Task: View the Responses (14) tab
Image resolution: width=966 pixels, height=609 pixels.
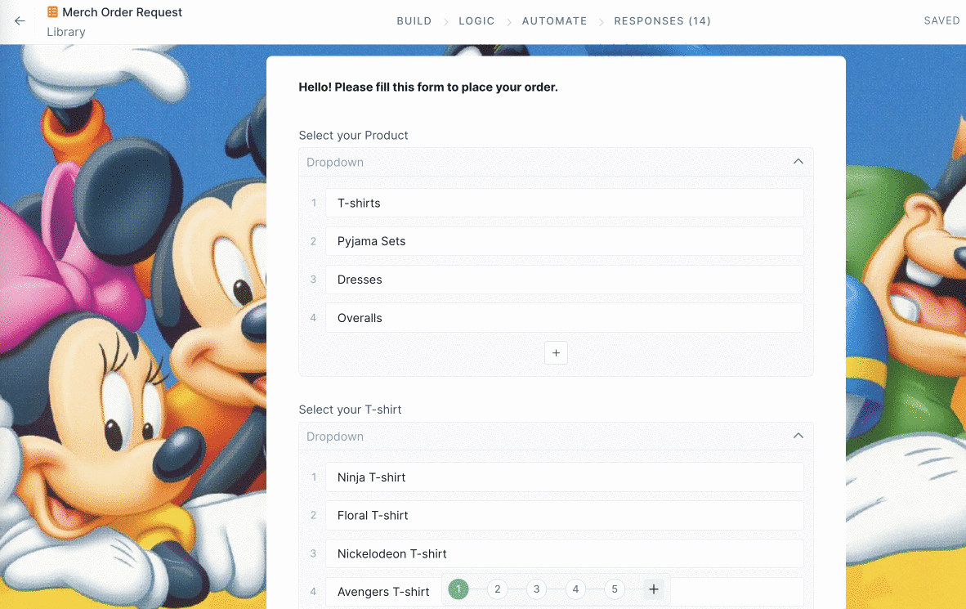Action: pyautogui.click(x=662, y=21)
